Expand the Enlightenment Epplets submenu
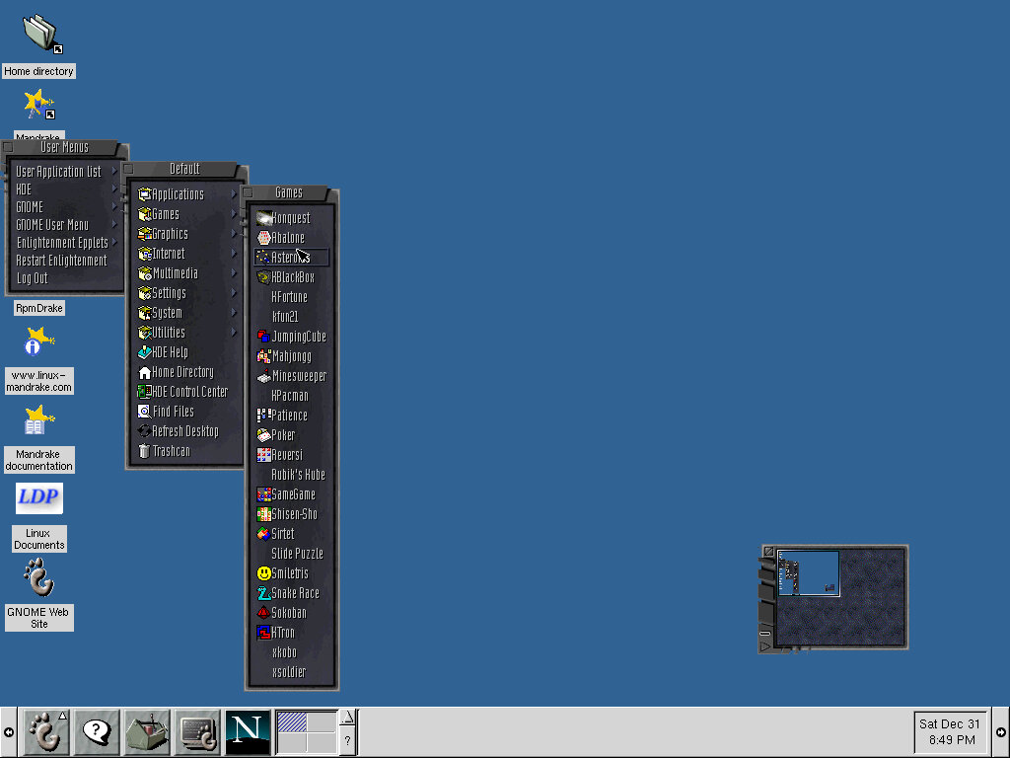This screenshot has width=1010, height=758. pos(61,243)
